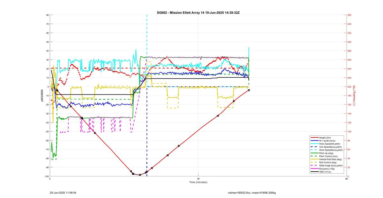The width and height of the screenshot is (383, 198).
Task: Click the 'Time (minutes)' x-axis label
Action: point(198,182)
